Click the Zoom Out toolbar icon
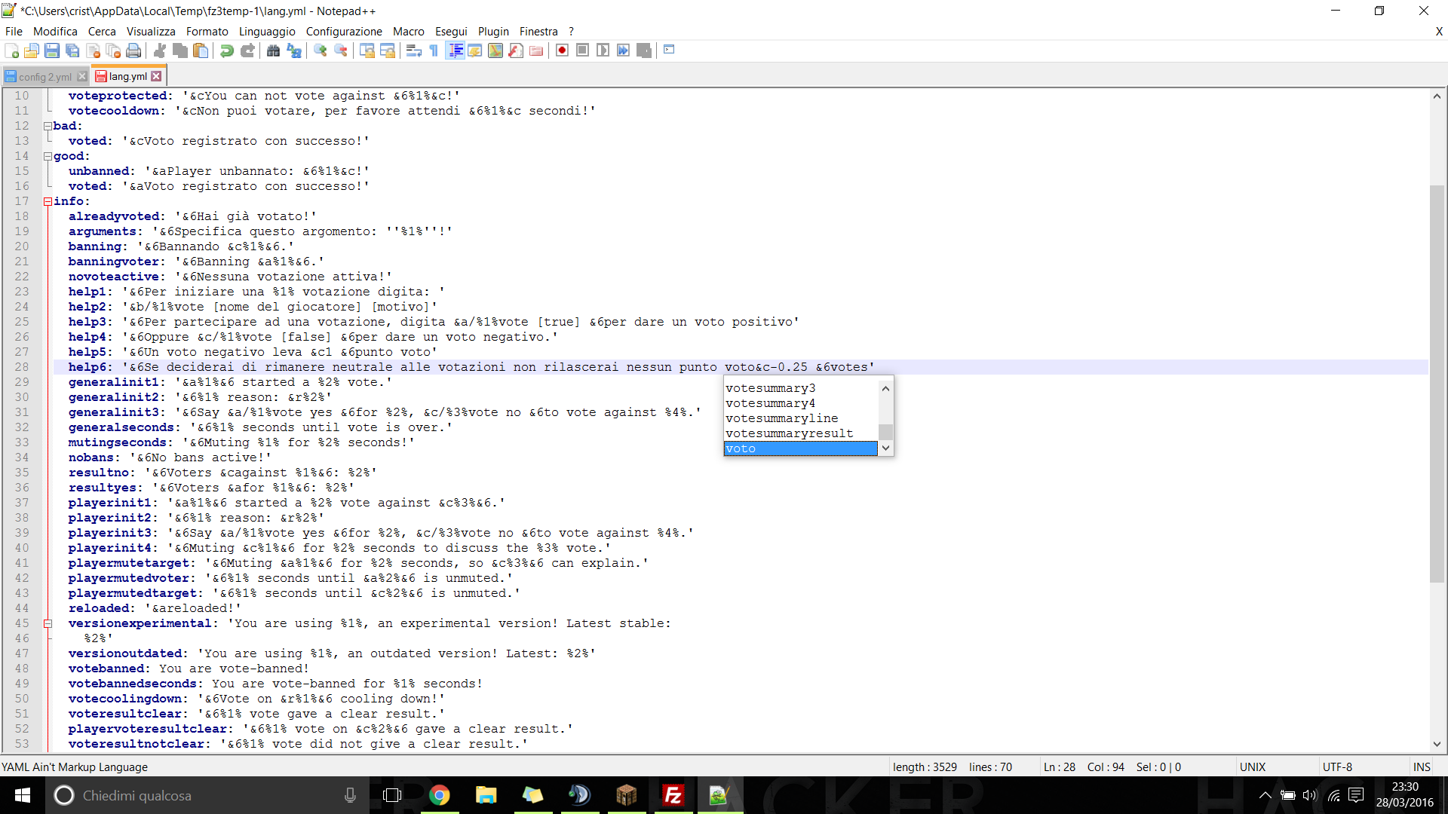Viewport: 1448px width, 814px height. 341,50
